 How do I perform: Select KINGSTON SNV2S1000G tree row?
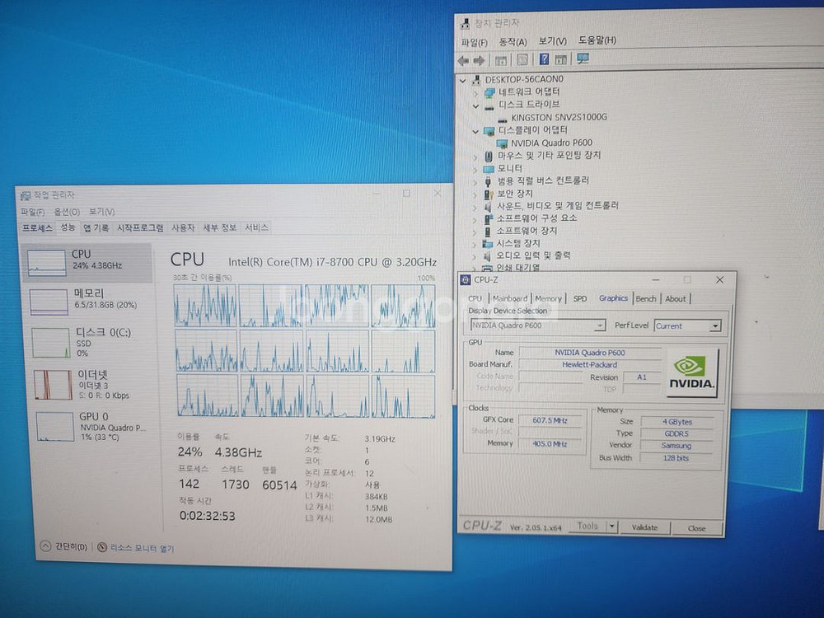552,118
